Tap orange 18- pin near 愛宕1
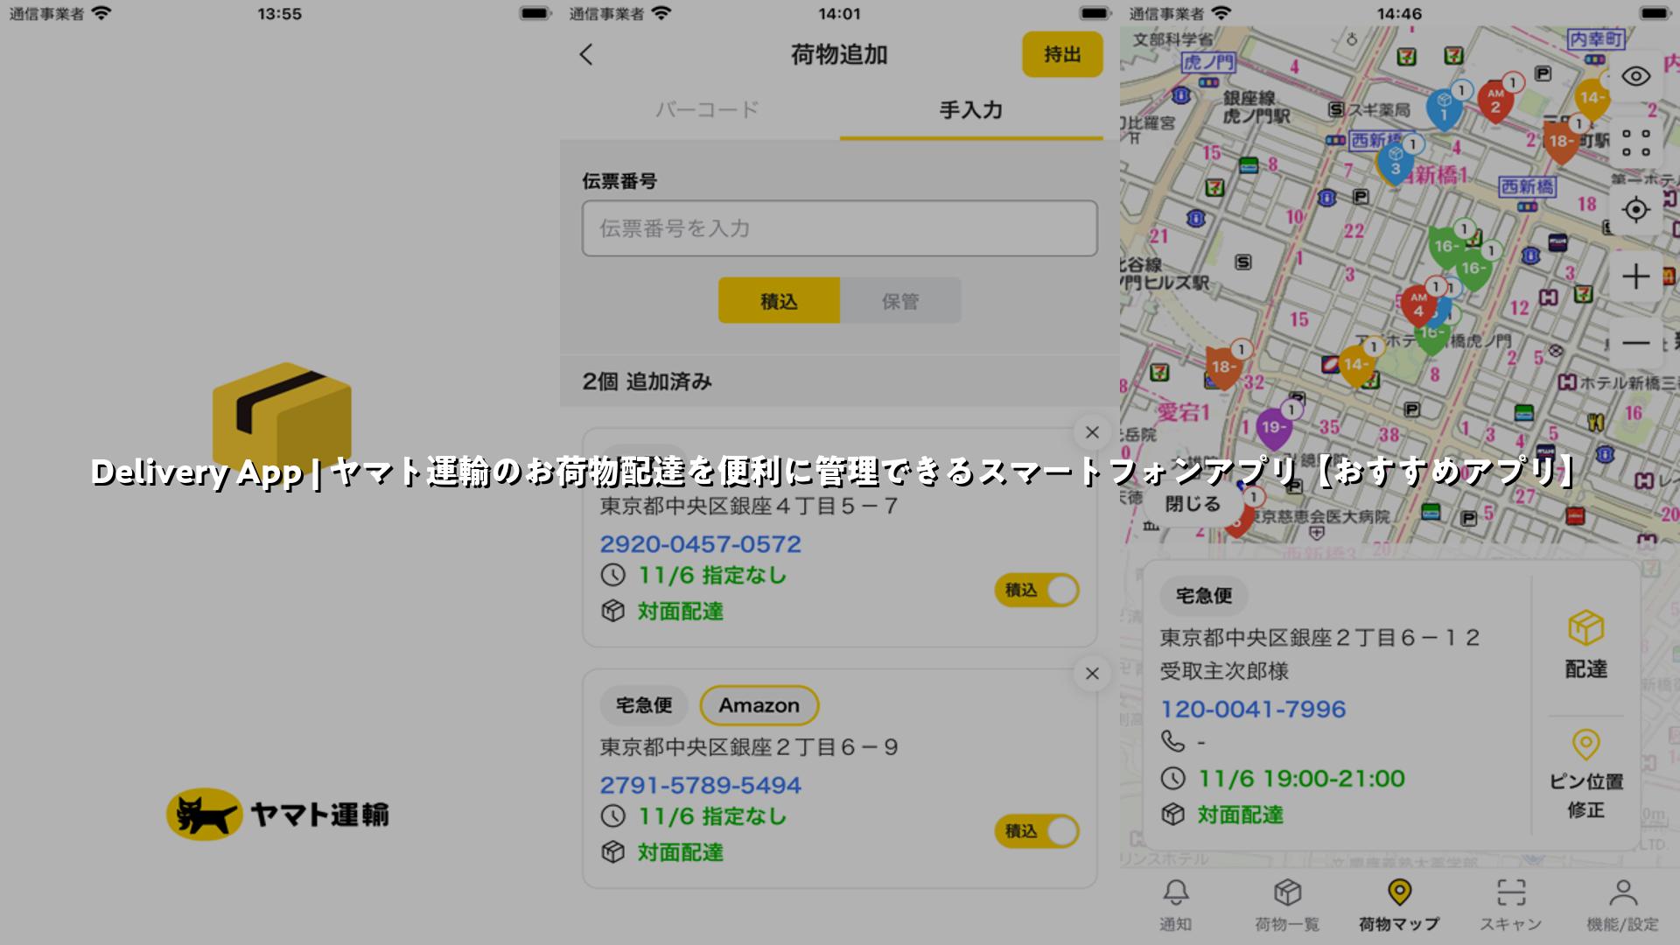 point(1222,367)
